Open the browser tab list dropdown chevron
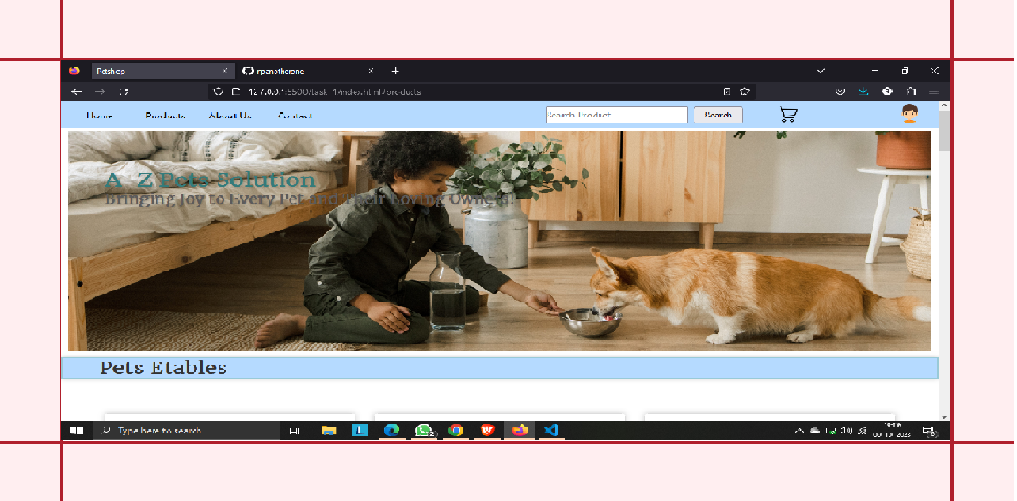The width and height of the screenshot is (1017, 501). [820, 70]
